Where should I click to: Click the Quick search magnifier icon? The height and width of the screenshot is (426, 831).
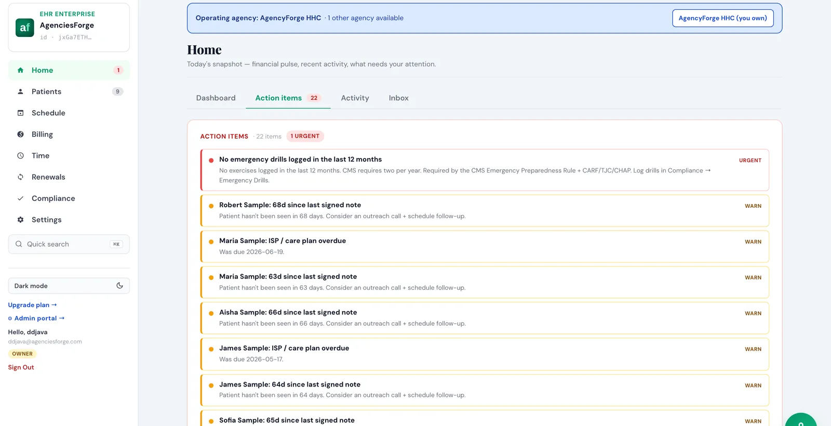[x=19, y=244]
